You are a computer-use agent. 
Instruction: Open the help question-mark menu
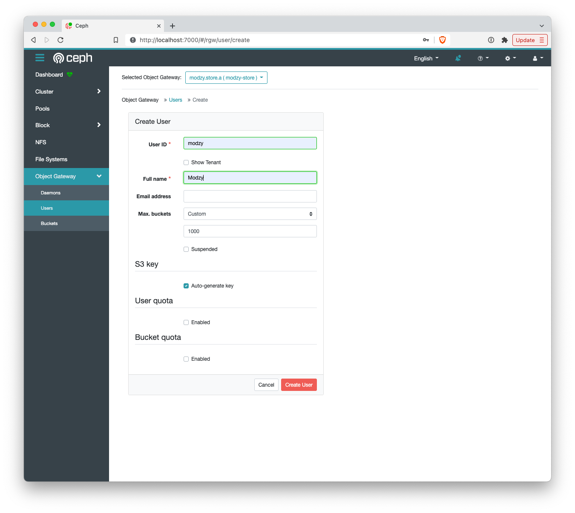click(483, 58)
